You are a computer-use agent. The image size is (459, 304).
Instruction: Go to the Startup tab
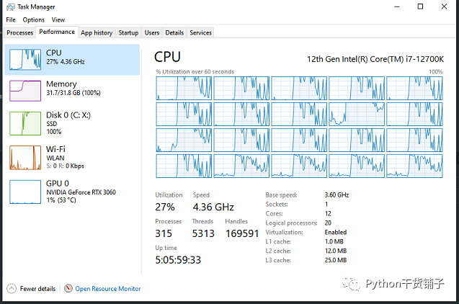click(128, 32)
